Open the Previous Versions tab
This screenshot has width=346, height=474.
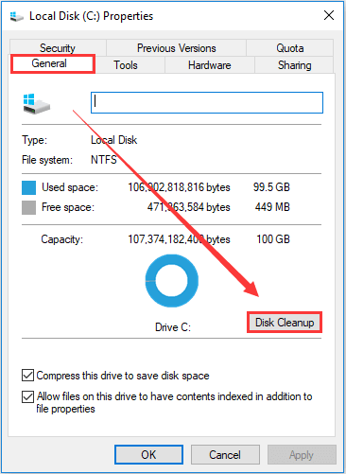tap(177, 48)
